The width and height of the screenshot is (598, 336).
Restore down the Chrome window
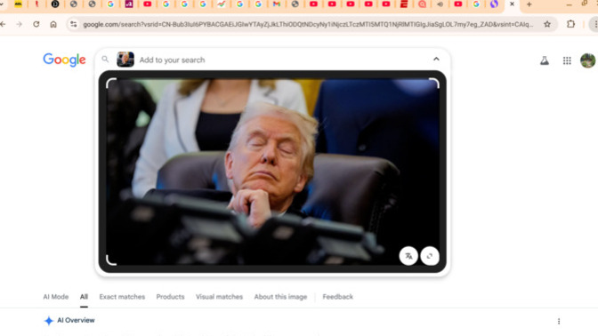point(585,4)
